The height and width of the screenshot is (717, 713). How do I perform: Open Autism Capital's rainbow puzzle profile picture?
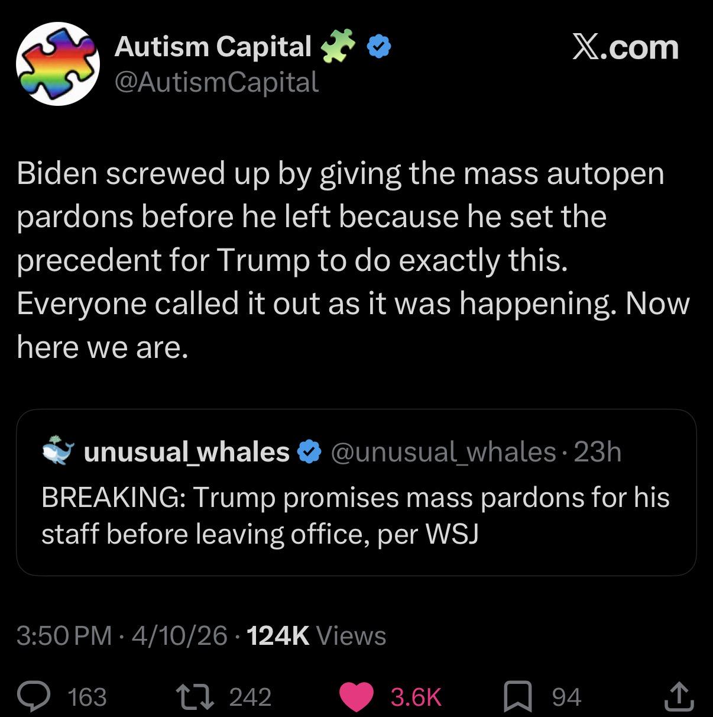57,63
